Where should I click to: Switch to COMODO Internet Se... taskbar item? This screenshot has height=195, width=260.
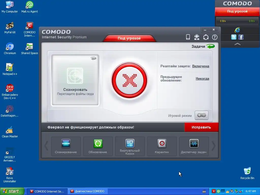(x=47, y=191)
